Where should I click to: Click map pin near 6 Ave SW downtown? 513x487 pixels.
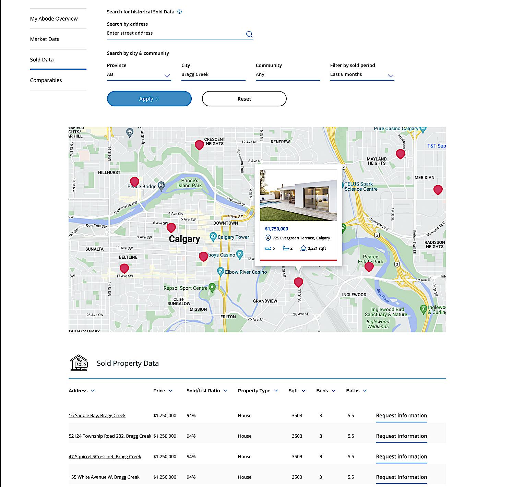(171, 228)
